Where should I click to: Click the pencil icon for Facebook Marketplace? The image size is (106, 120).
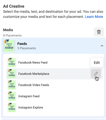click(x=96, y=74)
